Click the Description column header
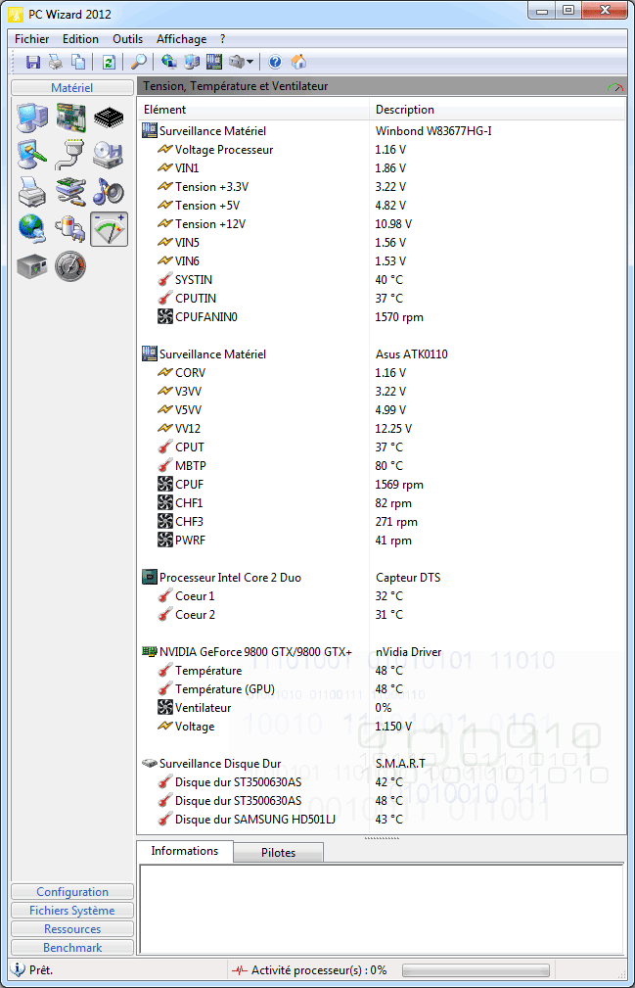Image resolution: width=635 pixels, height=988 pixels. (x=497, y=110)
